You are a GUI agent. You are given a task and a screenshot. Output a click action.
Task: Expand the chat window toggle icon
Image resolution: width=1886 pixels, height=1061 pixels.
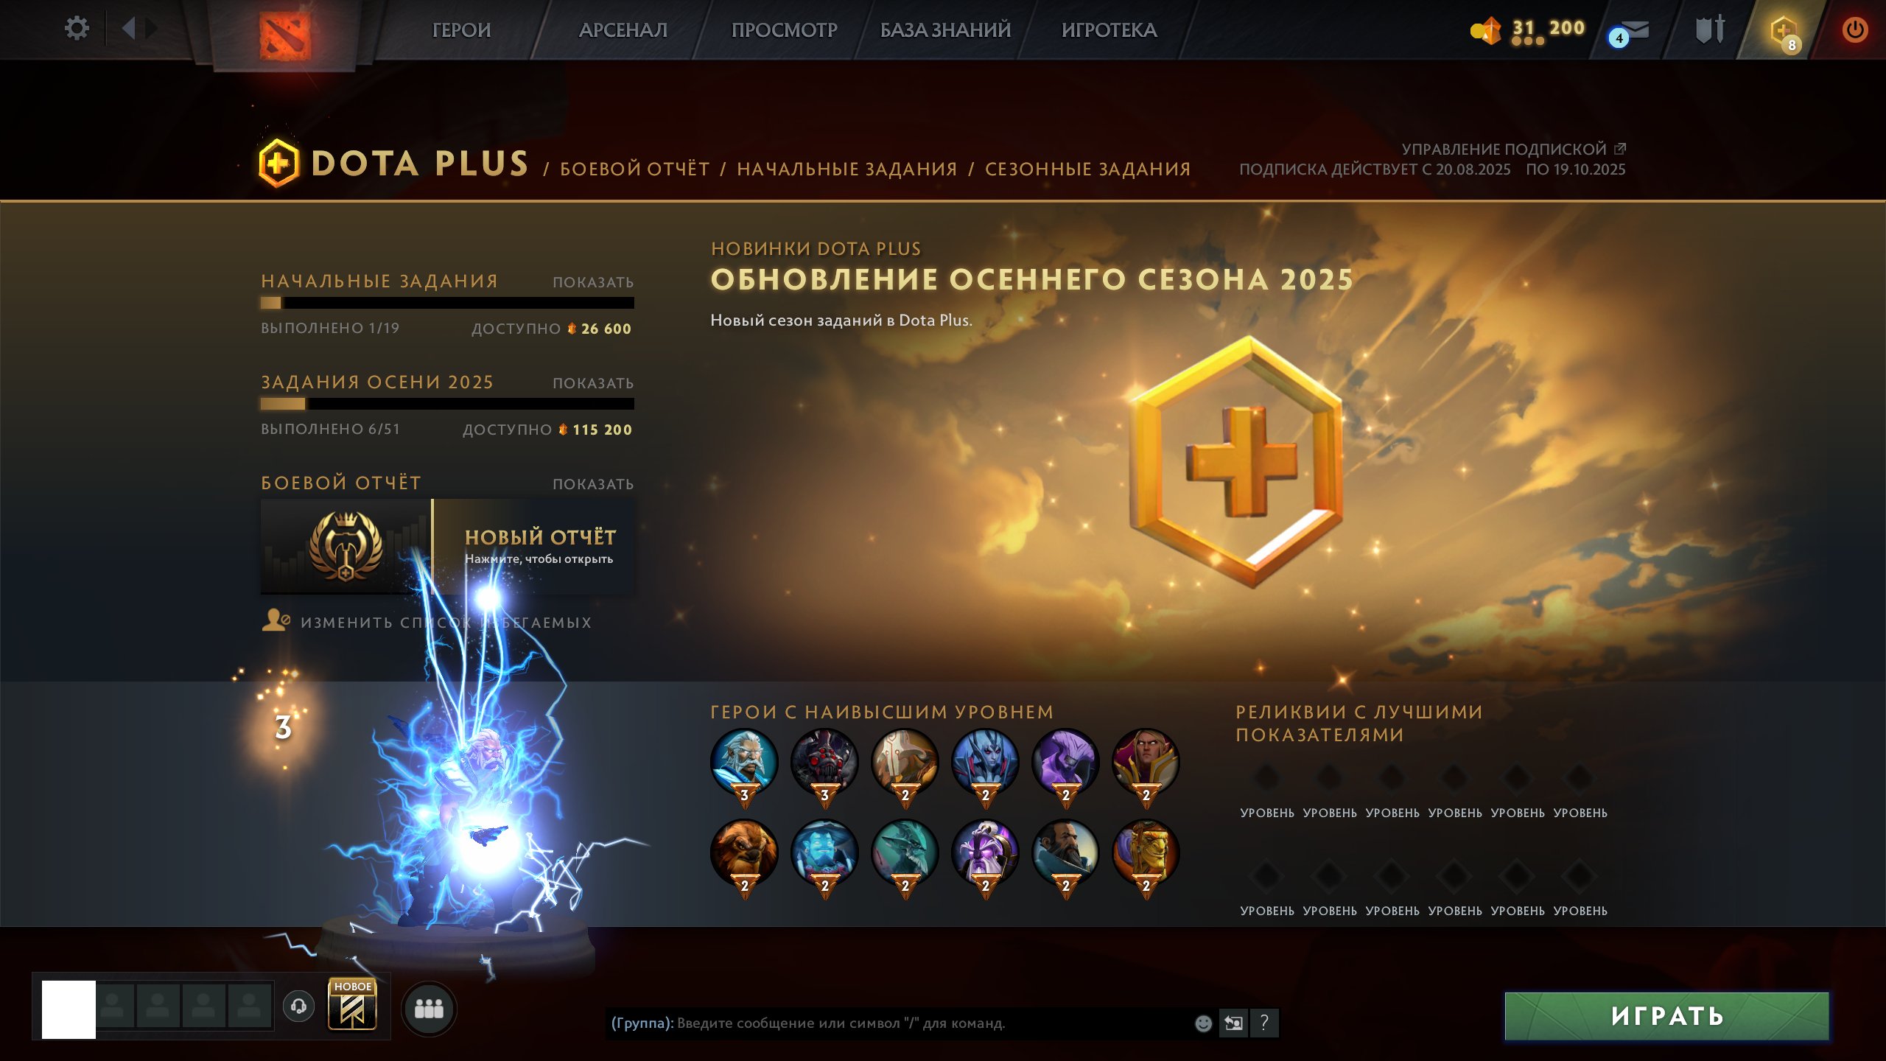pos(1233,1023)
